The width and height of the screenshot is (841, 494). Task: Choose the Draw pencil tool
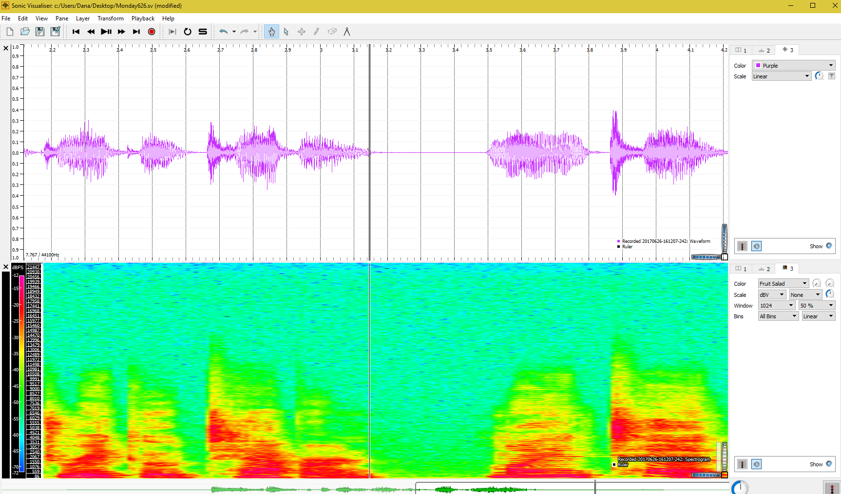[317, 32]
